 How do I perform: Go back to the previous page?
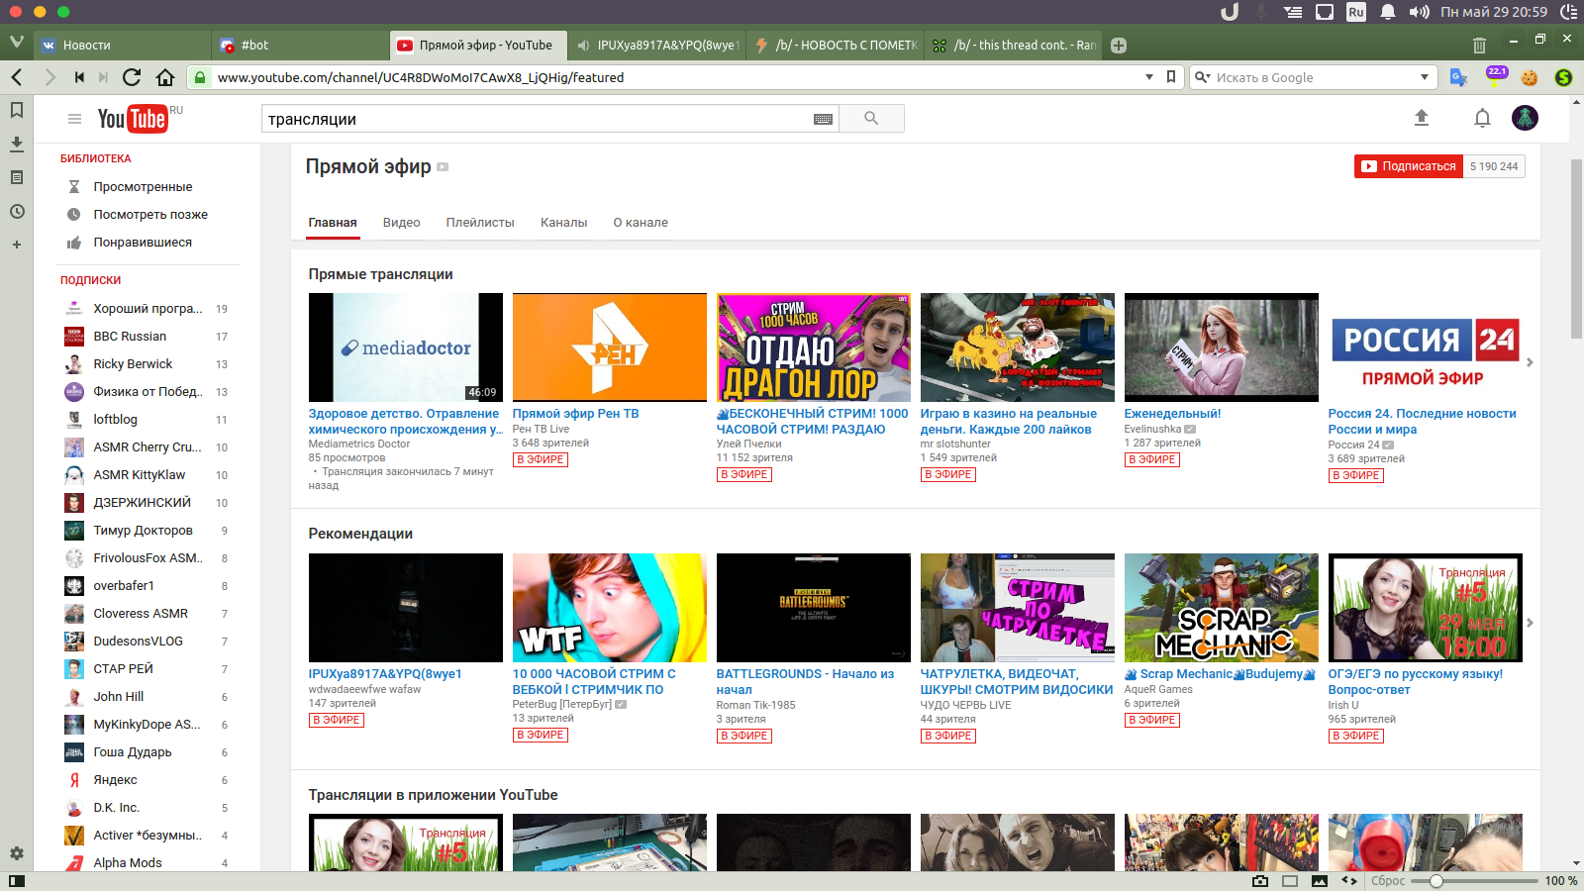[17, 77]
